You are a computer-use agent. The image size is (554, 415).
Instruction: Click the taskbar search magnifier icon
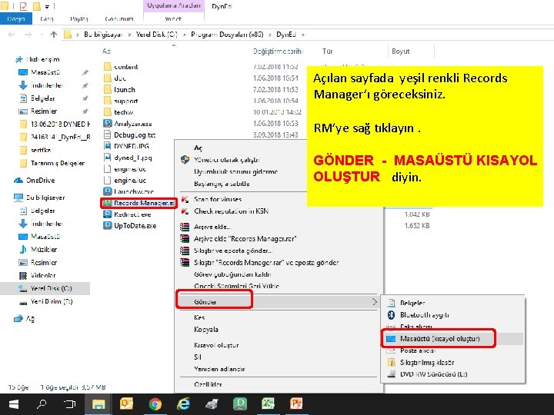coord(42,404)
